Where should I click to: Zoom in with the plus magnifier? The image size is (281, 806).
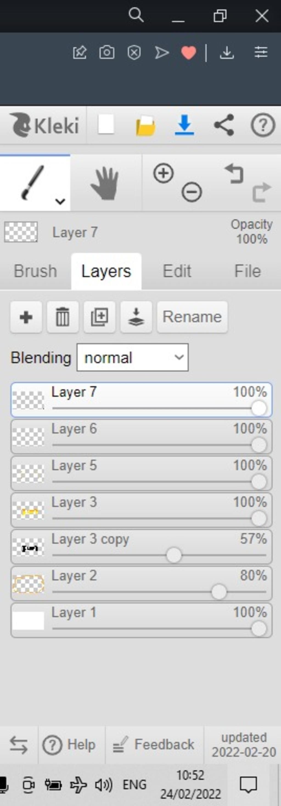pos(164,173)
